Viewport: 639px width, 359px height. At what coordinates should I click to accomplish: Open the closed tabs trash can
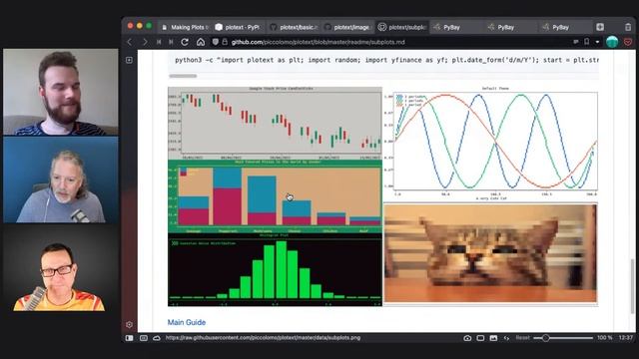(628, 27)
